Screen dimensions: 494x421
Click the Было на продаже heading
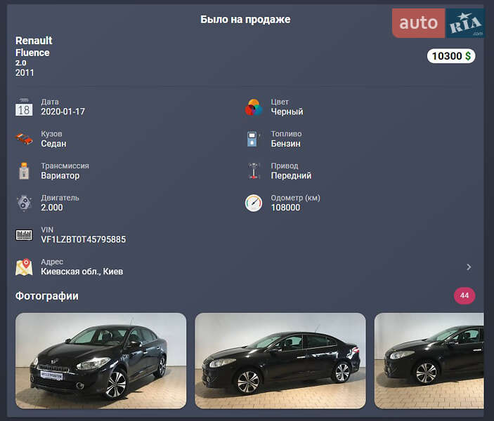tap(245, 20)
